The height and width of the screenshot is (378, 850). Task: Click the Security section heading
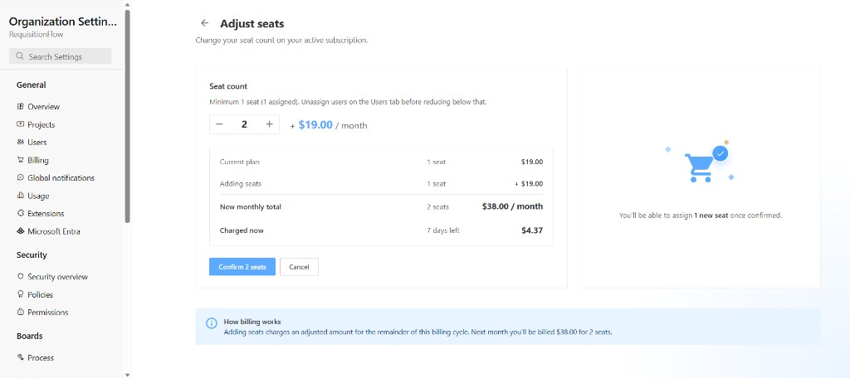[x=32, y=255]
